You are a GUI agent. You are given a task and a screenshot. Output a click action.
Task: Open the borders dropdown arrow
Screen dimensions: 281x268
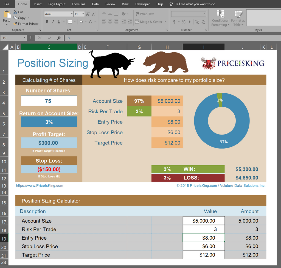tap(75, 22)
